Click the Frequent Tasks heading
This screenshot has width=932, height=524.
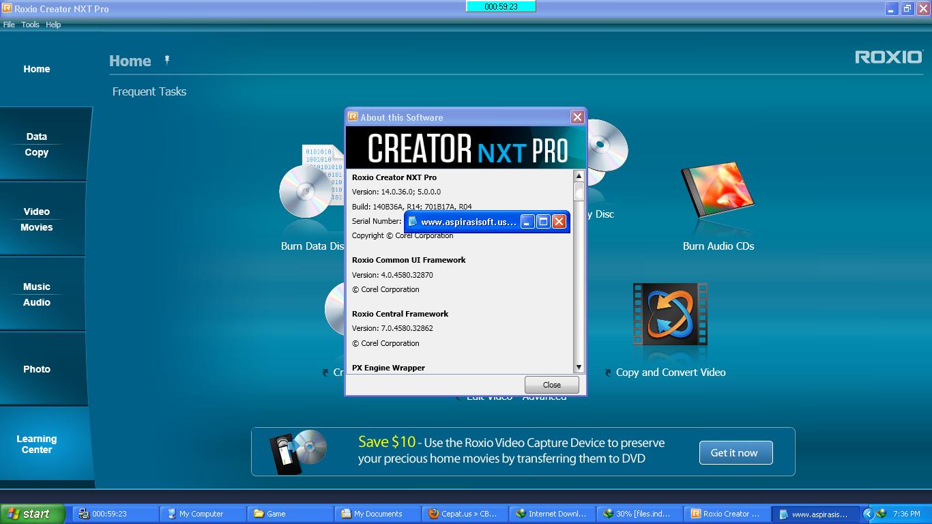[149, 91]
